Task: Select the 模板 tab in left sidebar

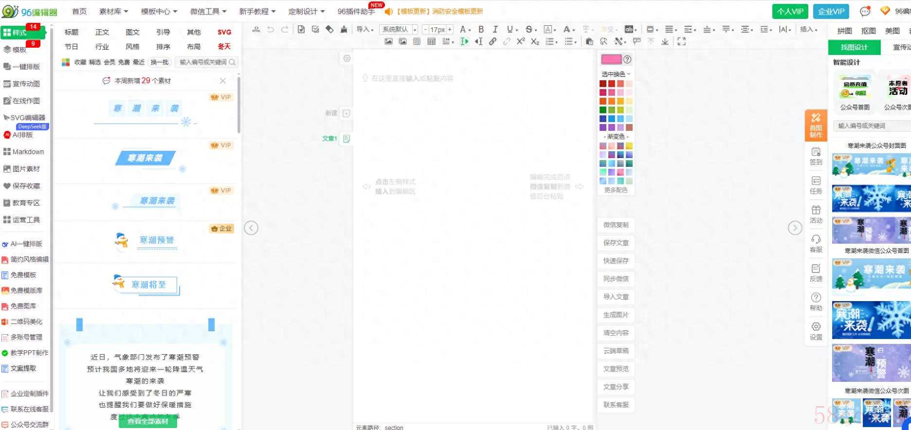Action: (19, 50)
